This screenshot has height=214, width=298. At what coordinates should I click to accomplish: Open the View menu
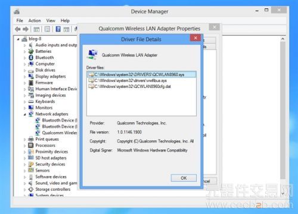pyautogui.click(x=51, y=21)
